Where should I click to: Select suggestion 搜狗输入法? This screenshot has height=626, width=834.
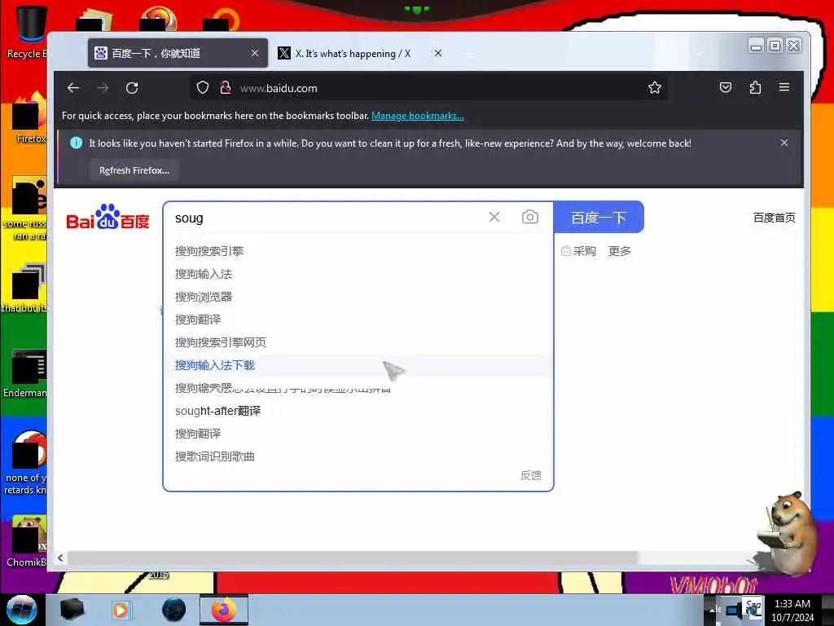click(204, 274)
